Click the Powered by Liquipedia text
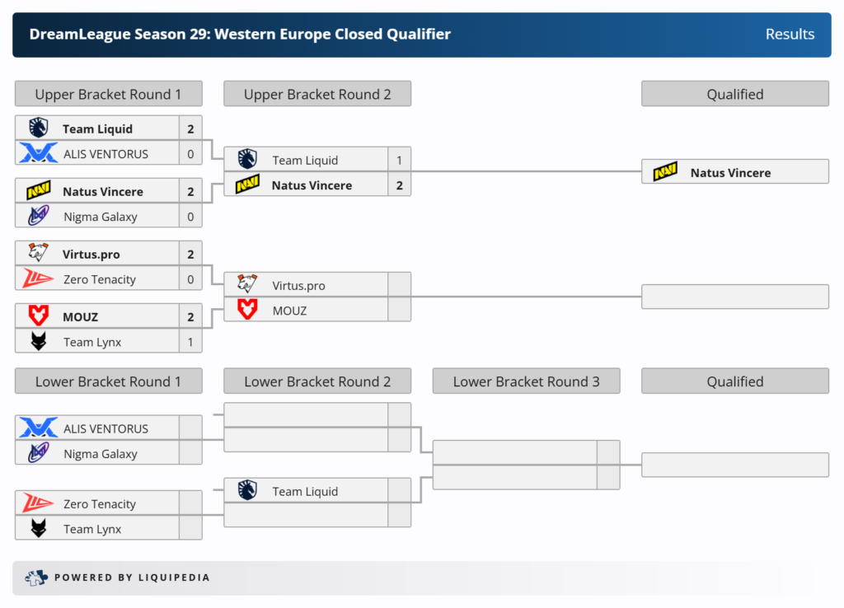The width and height of the screenshot is (844, 608). click(132, 578)
